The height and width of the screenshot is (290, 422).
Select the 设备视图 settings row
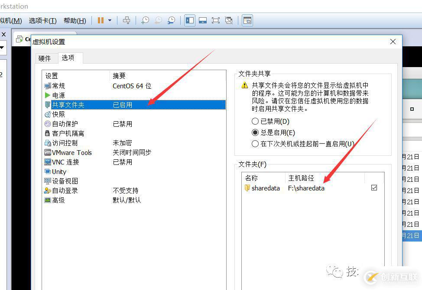click(134, 181)
